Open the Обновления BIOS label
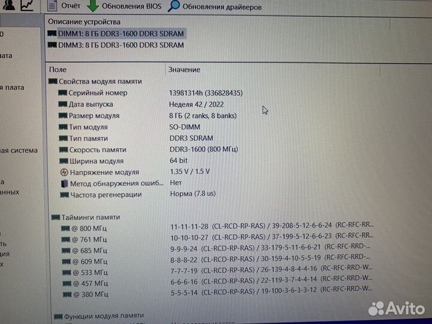Viewport: 432px width, 324px height. click(x=131, y=7)
